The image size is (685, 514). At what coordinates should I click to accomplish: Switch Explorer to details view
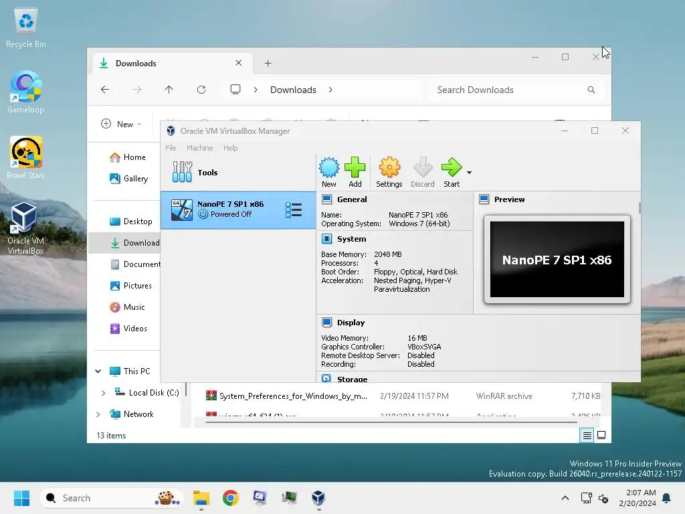tap(587, 435)
